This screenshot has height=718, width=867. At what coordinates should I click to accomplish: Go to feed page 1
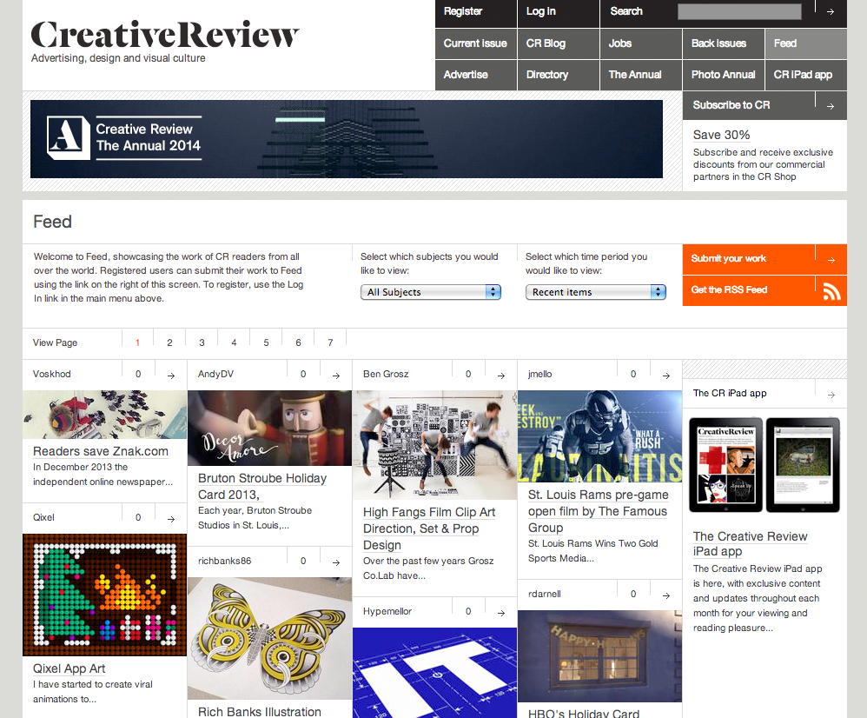pyautogui.click(x=137, y=343)
